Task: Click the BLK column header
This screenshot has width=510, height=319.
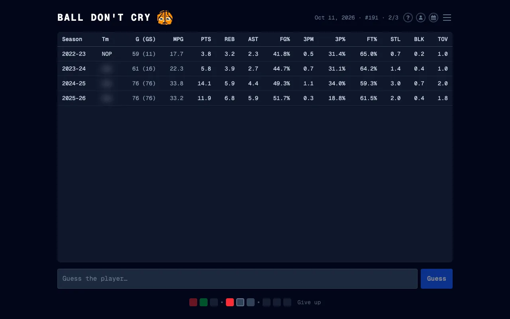Action: coord(419,39)
